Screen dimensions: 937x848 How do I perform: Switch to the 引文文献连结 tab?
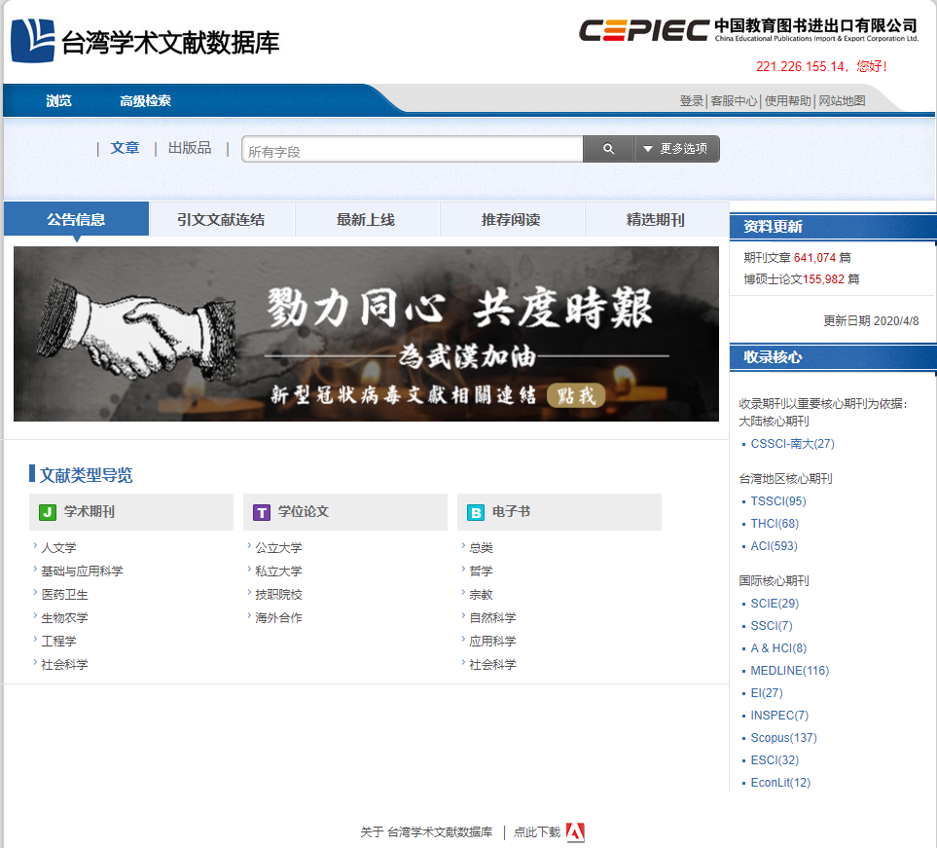pyautogui.click(x=221, y=219)
